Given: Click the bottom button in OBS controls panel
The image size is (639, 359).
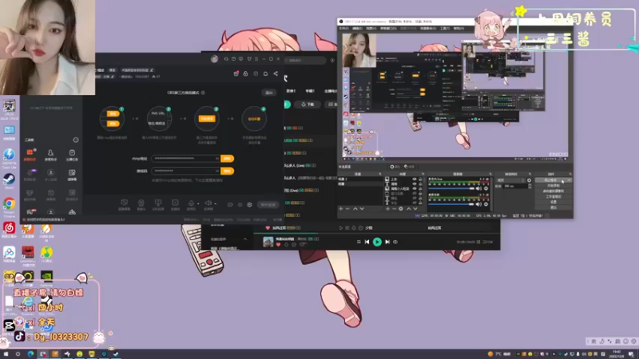Looking at the screenshot, I should [x=554, y=207].
